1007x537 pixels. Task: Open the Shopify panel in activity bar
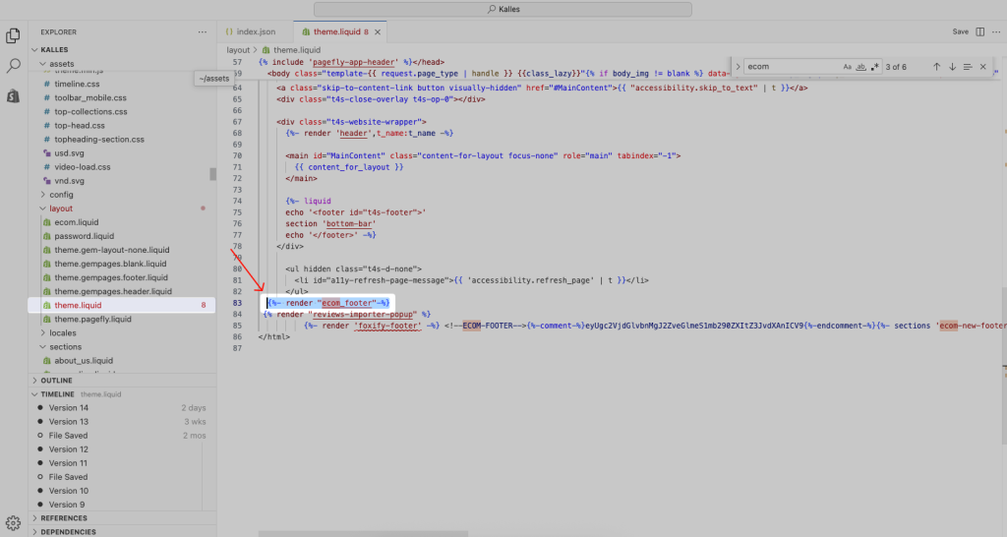pos(14,96)
